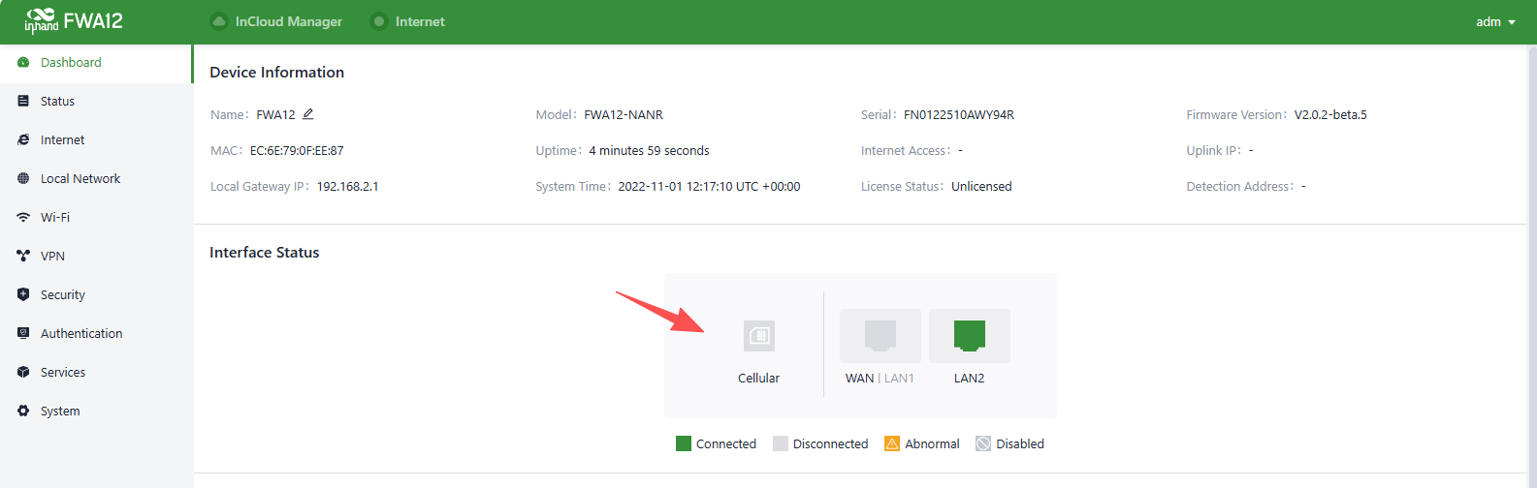Click the Cellular SIM card icon
Viewport: 1537px width, 488px height.
tap(758, 336)
